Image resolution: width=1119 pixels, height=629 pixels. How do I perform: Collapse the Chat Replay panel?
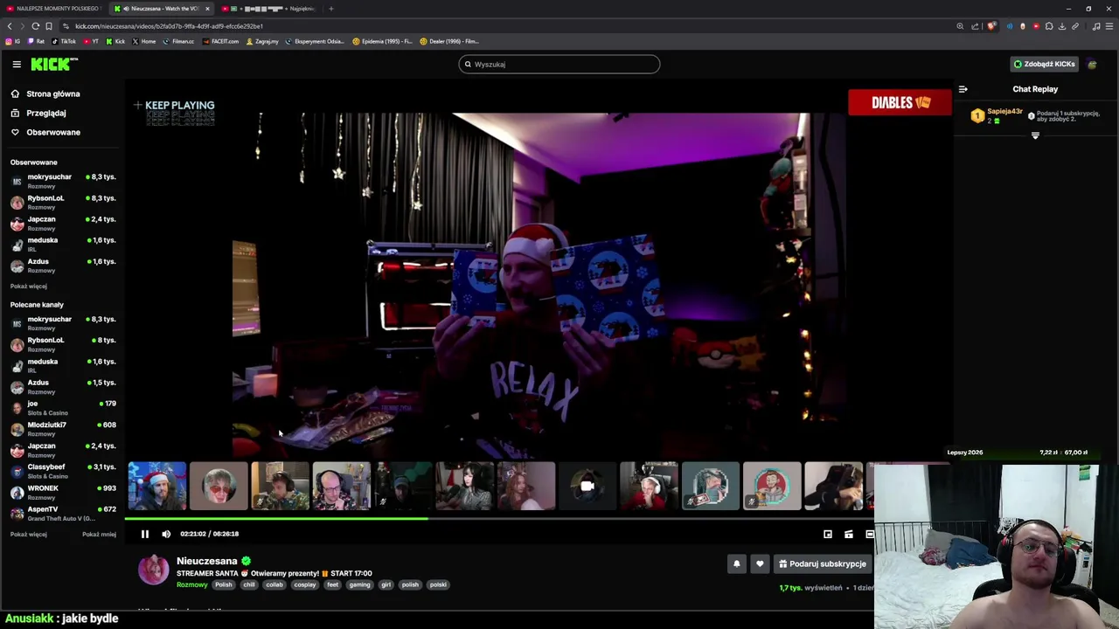pos(963,89)
